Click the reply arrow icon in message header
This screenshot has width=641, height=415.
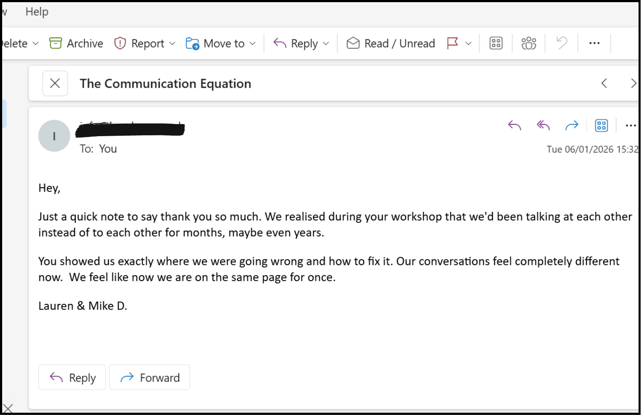(x=515, y=126)
